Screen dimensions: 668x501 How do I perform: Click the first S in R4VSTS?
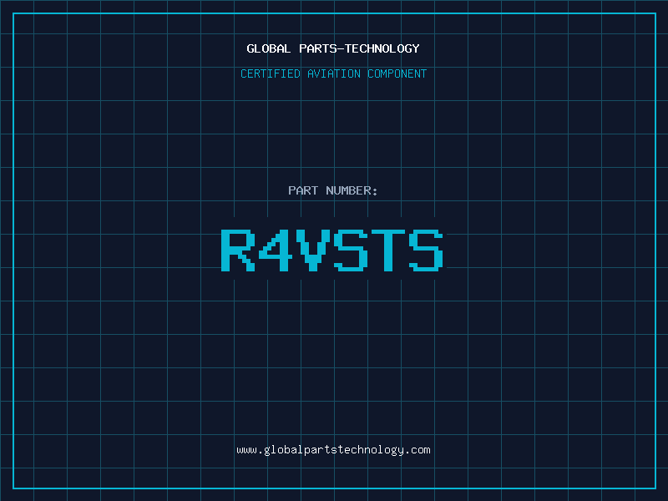pos(351,250)
